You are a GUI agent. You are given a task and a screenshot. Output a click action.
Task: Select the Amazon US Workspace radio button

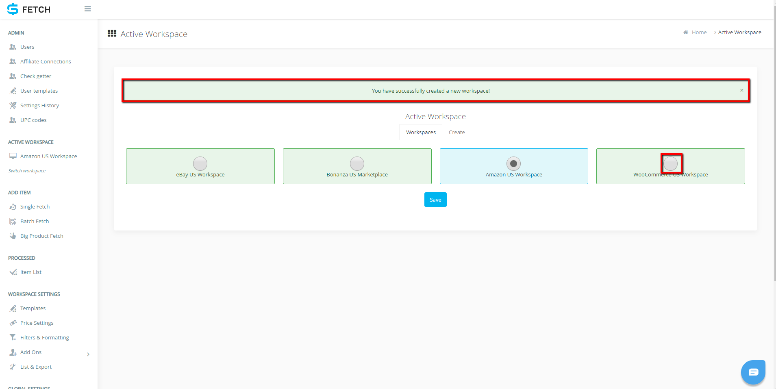point(513,163)
